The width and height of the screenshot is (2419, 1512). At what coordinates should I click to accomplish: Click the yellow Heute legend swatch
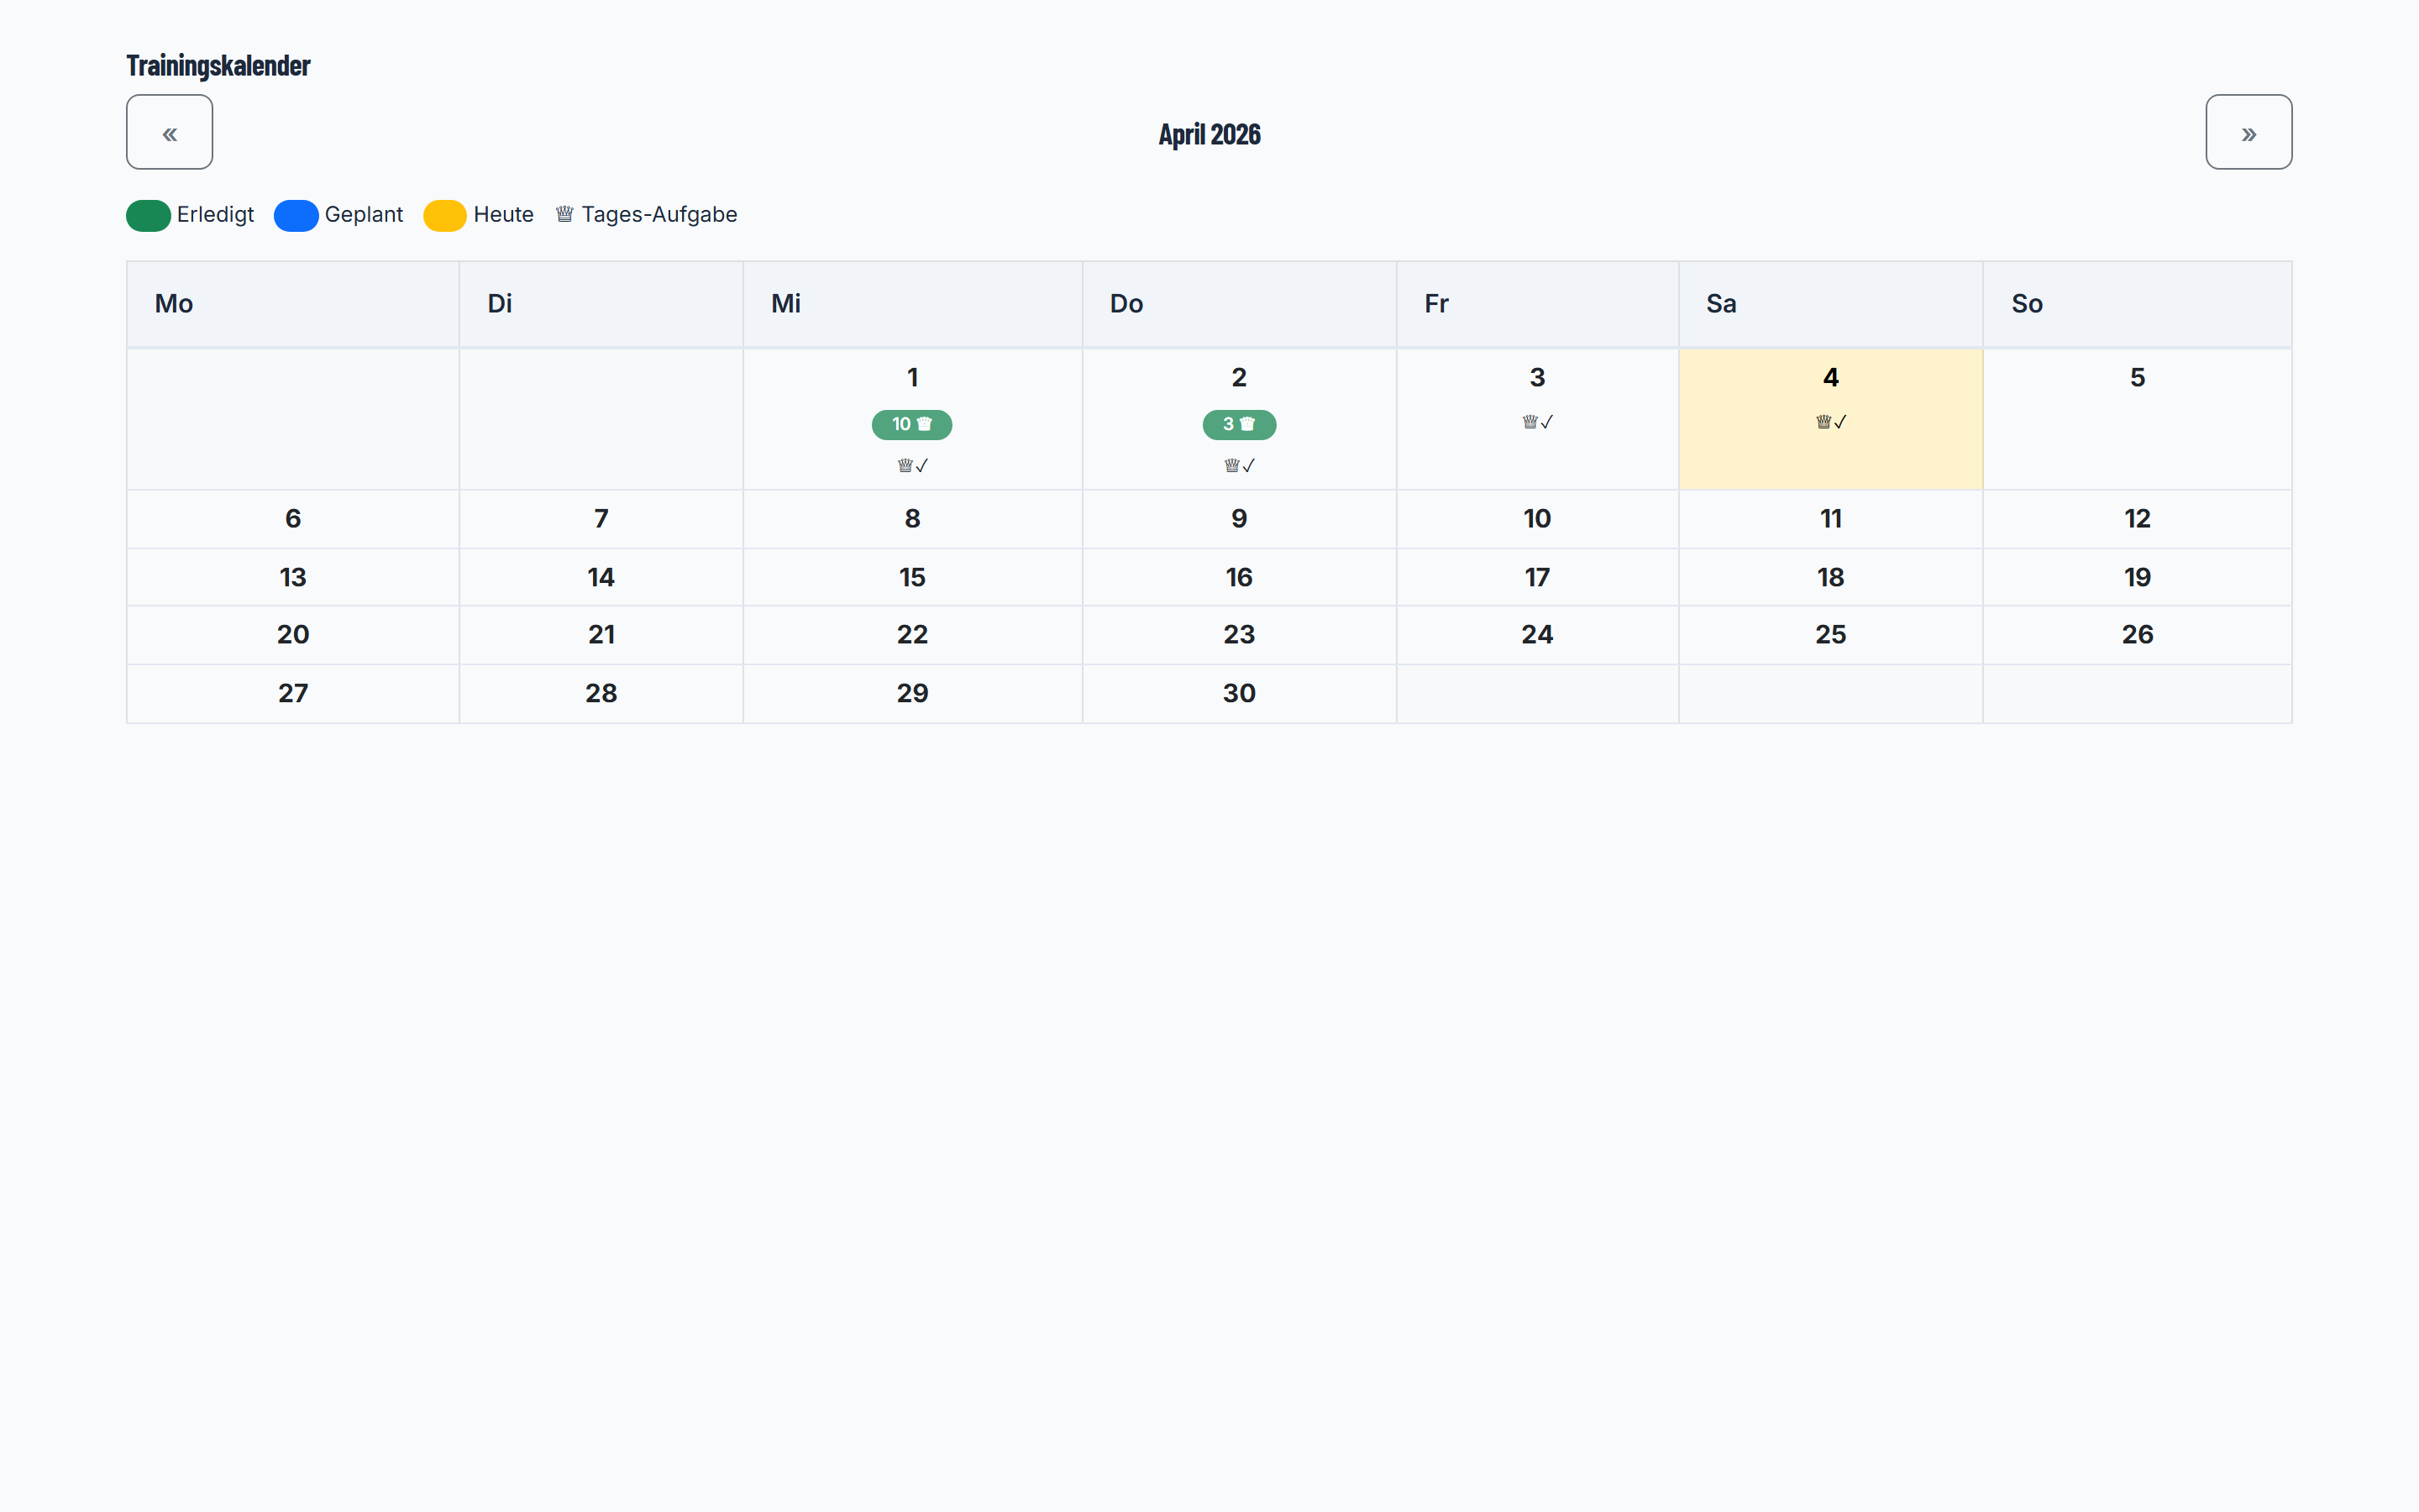pos(445,215)
